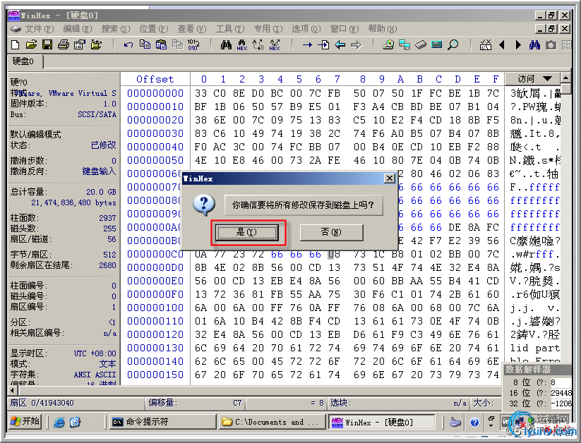Click the Undo arrow icon
This screenshot has width=581, height=443.
(128, 45)
